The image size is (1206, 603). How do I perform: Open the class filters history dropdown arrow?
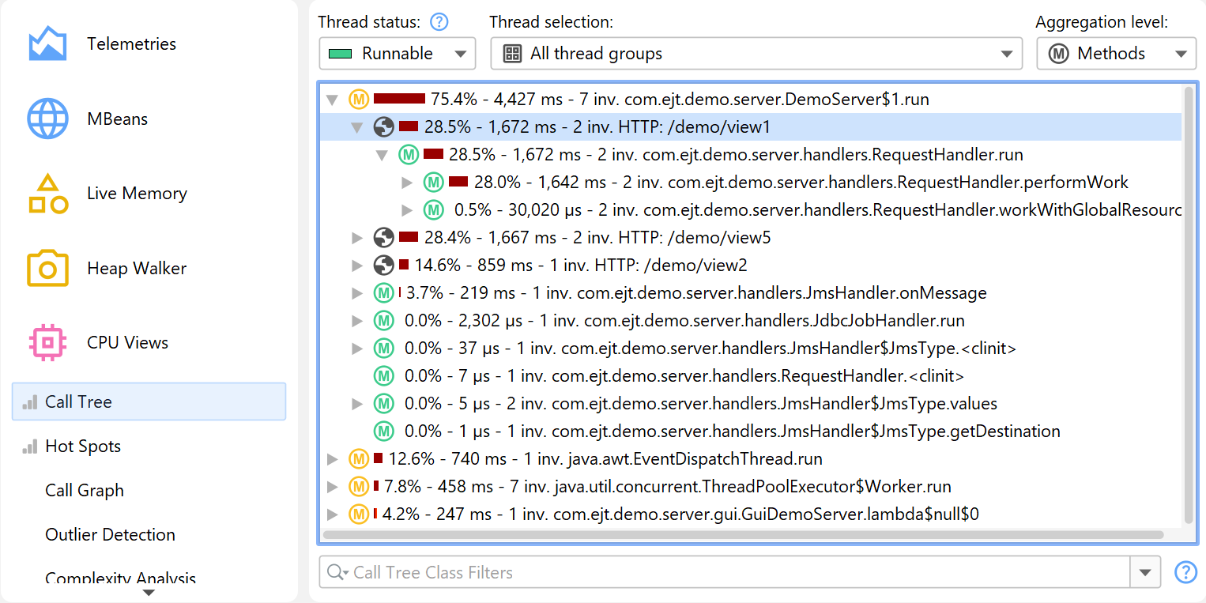1145,572
